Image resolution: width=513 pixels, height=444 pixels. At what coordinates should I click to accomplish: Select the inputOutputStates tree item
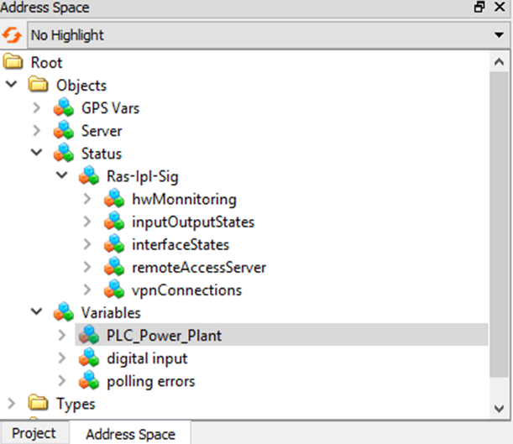[x=192, y=222]
